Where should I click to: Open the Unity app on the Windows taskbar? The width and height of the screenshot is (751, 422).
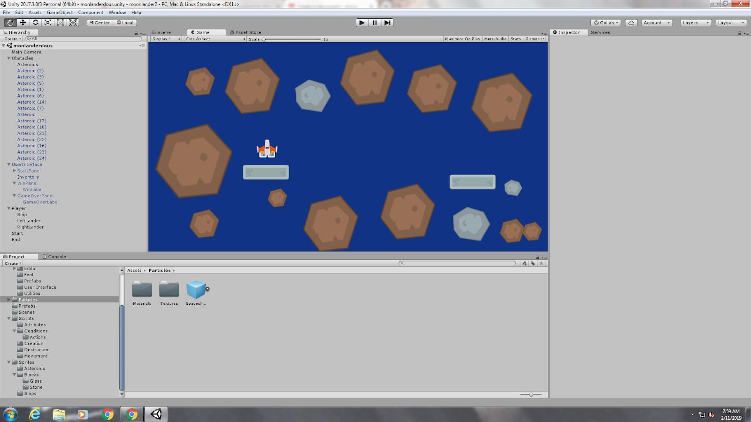point(156,414)
